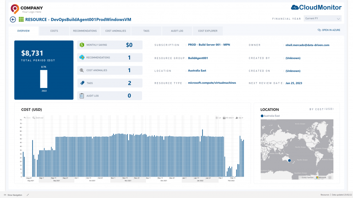353x198 pixels.
Task: Click the resource title DevOpsBuildAgent001ProdWindowsVM
Action: (x=91, y=20)
